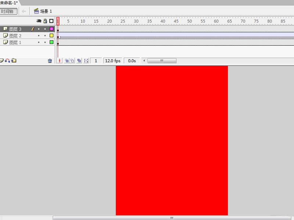
Task: Click the pencil icon on 图层 3
Action: pyautogui.click(x=33, y=29)
